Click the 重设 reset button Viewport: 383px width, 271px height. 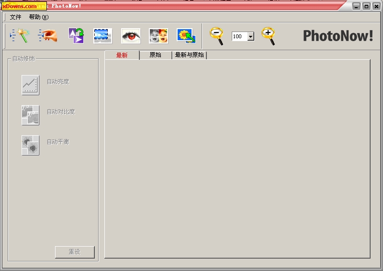75,252
